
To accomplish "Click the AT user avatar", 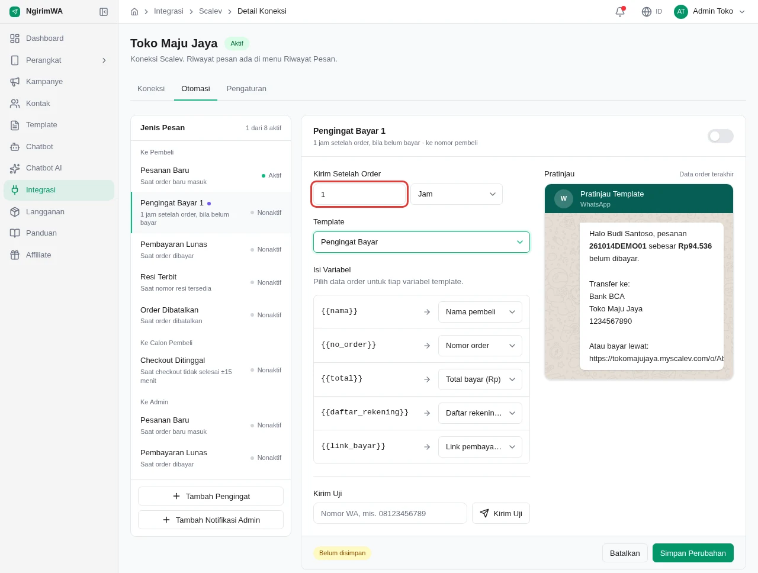I will (x=681, y=11).
